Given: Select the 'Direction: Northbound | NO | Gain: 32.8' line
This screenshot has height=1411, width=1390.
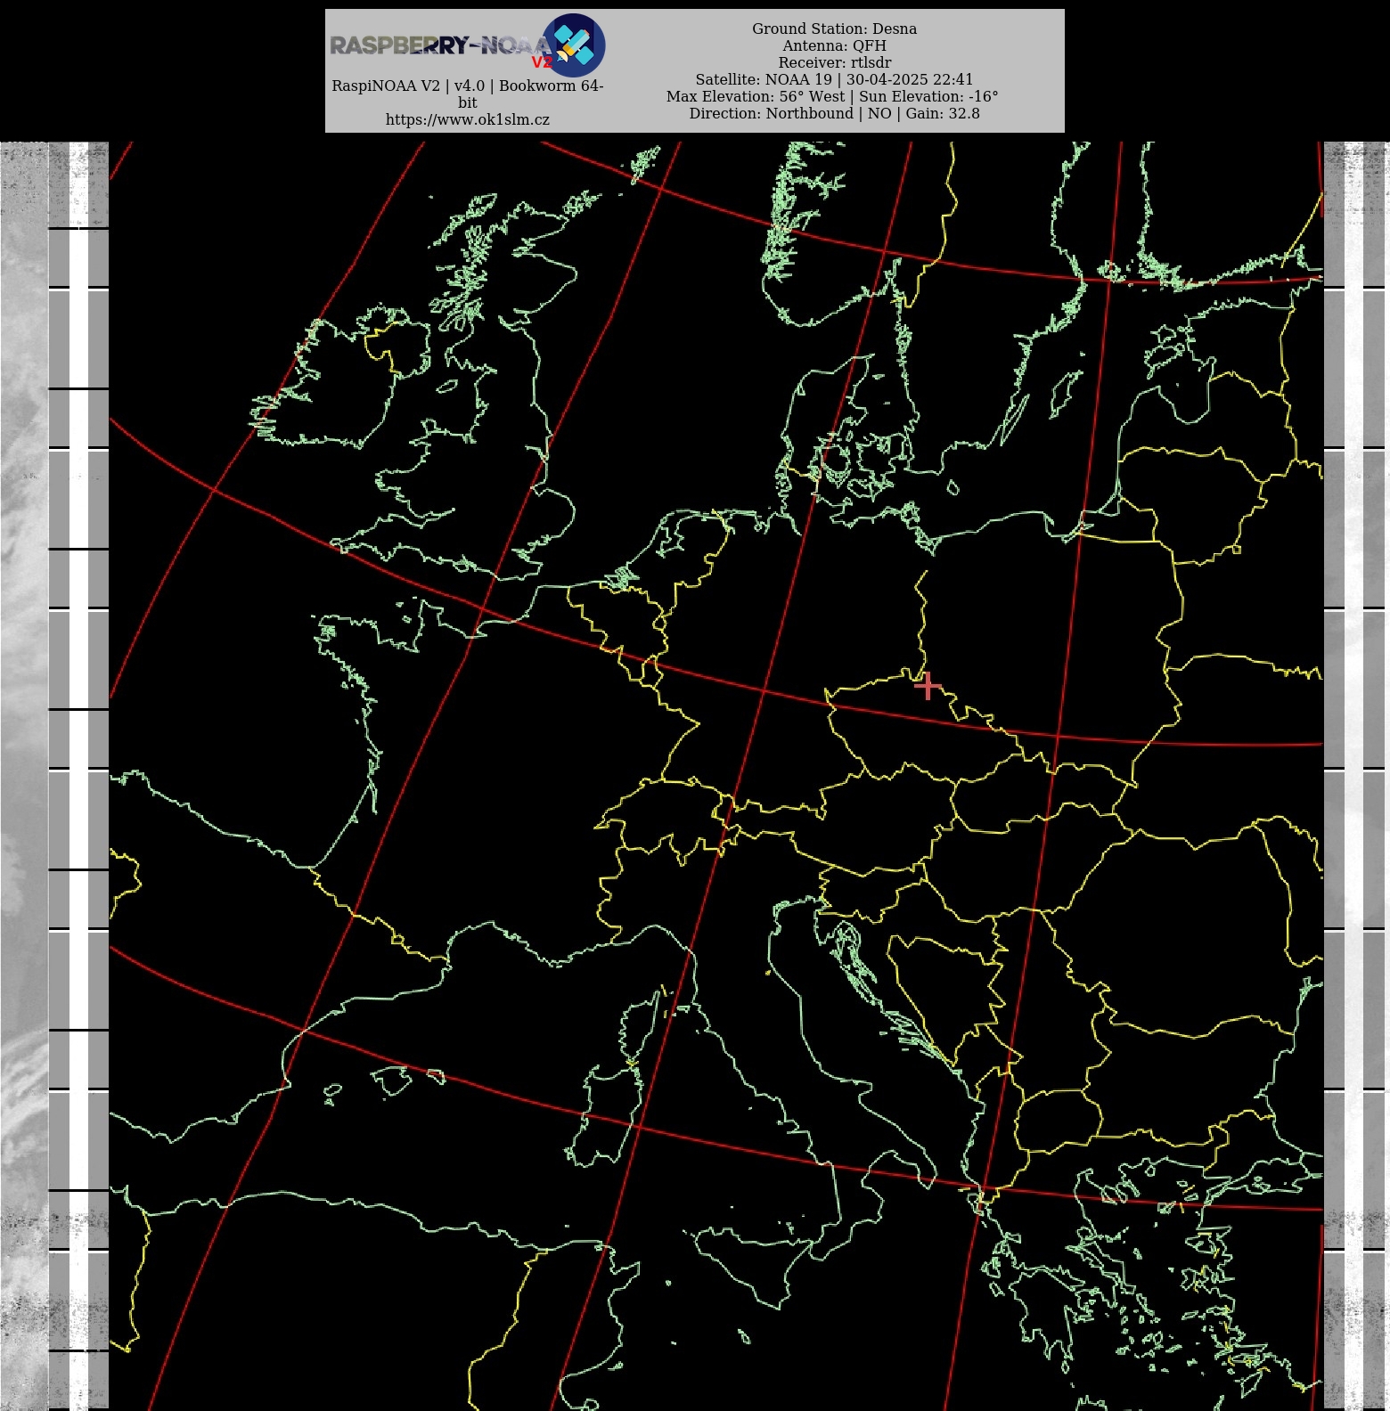Looking at the screenshot, I should coord(834,113).
